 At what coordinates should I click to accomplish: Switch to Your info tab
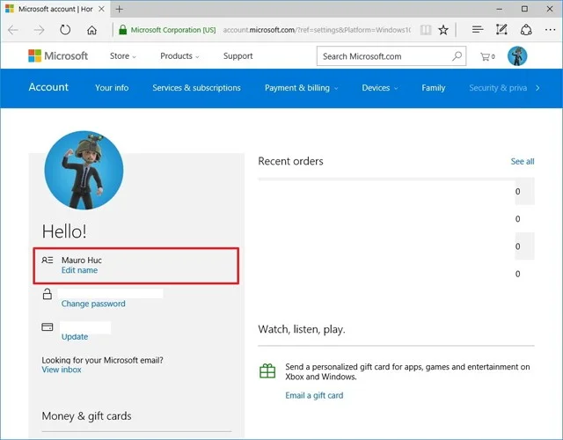(x=112, y=88)
